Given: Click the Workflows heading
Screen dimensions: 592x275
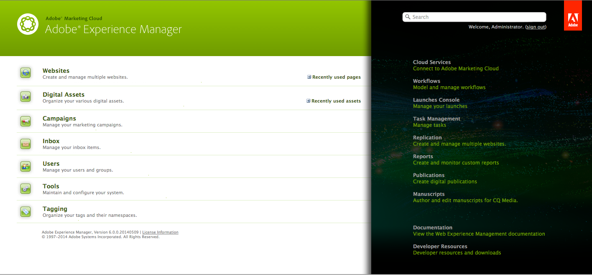Looking at the screenshot, I should pyautogui.click(x=426, y=81).
